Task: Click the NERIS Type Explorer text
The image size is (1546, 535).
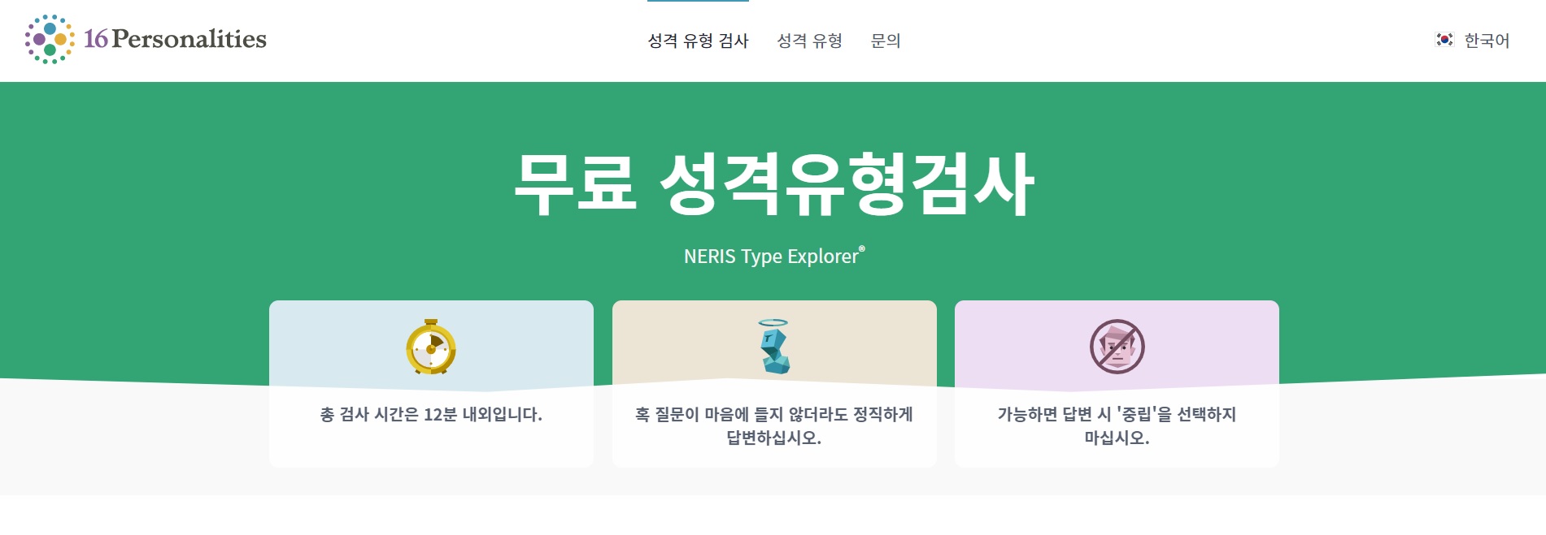Action: [771, 255]
